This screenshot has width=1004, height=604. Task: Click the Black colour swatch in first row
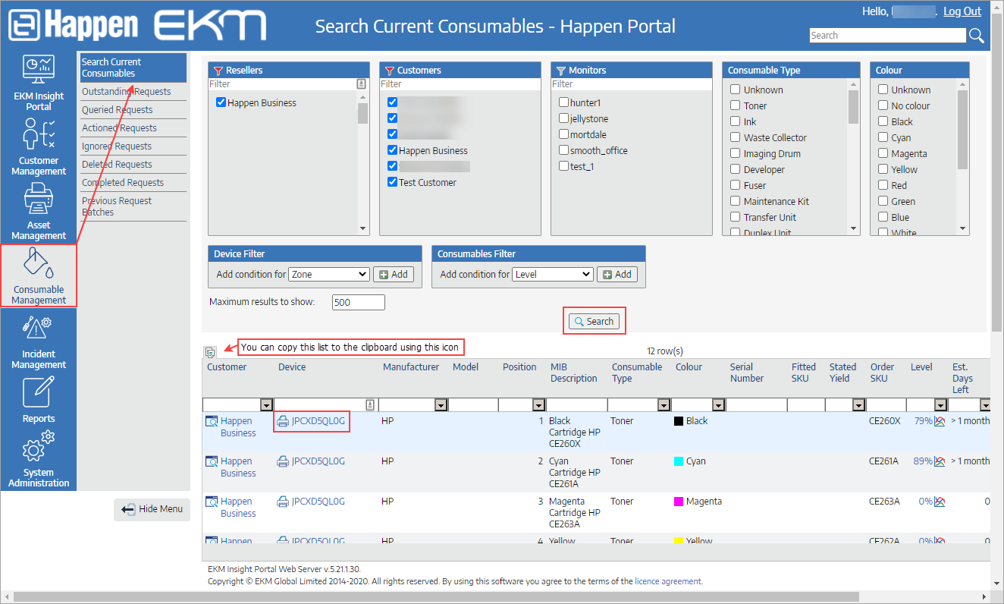pyautogui.click(x=679, y=421)
